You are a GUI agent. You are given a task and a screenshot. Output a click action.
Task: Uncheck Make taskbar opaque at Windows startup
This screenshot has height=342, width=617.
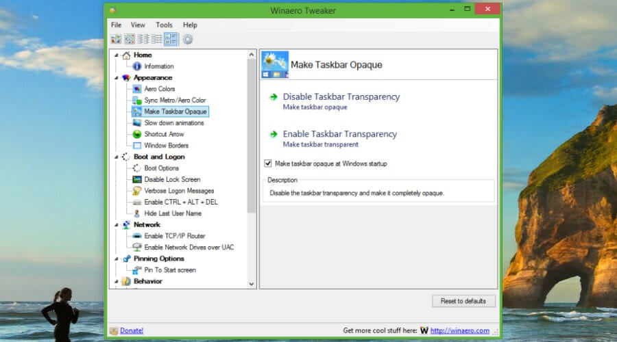click(268, 163)
